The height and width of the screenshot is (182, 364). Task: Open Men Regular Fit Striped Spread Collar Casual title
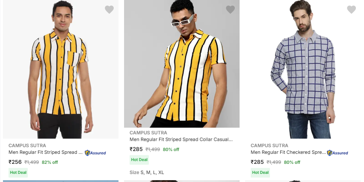click(181, 140)
